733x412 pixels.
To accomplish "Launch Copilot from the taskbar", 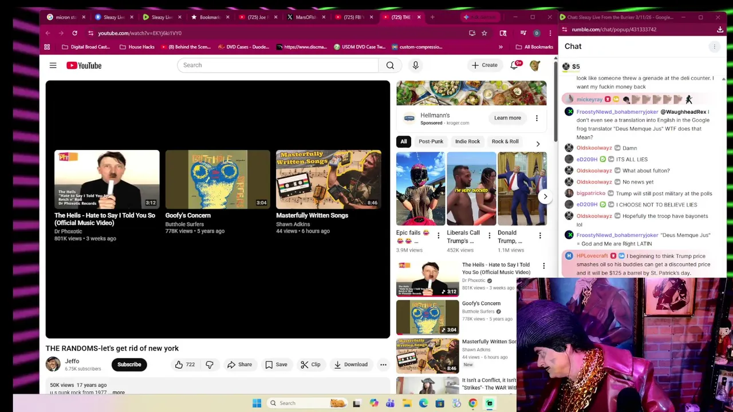I will pos(373,403).
